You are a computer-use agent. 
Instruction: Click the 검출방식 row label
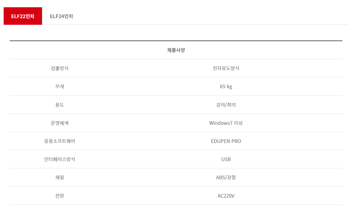60,68
